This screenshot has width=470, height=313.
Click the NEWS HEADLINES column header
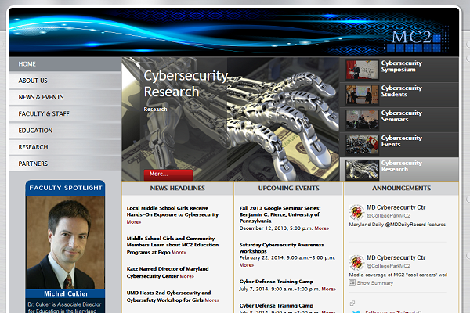178,188
